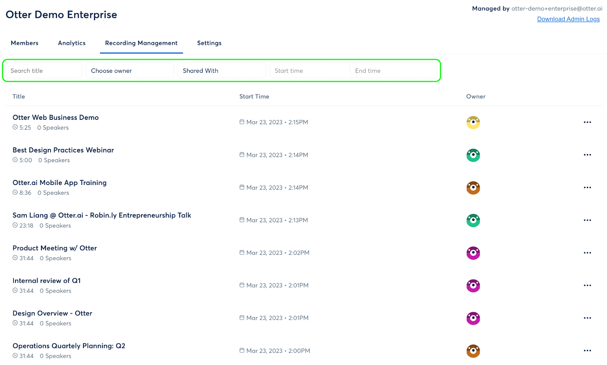The width and height of the screenshot is (607, 365).
Task: Click the End time filter field
Action: tap(394, 70)
